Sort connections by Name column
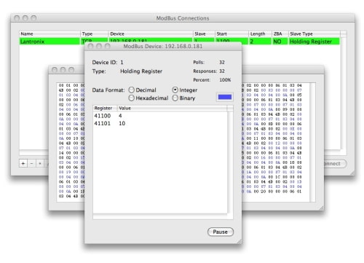 click(x=50, y=34)
